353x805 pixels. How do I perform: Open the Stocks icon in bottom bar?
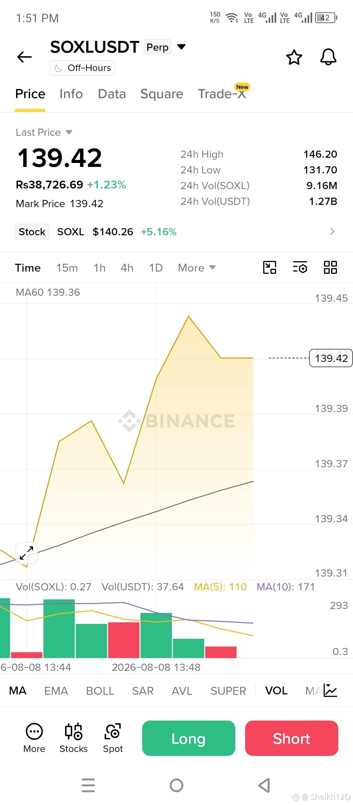[74, 738]
